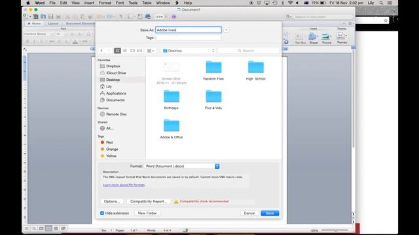Collapse the dialog with chevron beside filename
419x235 pixels.
click(x=226, y=30)
